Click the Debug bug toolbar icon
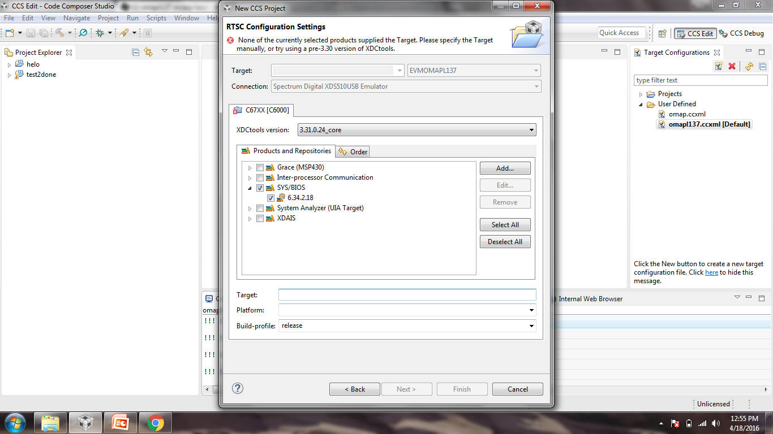The width and height of the screenshot is (773, 434). tap(100, 33)
